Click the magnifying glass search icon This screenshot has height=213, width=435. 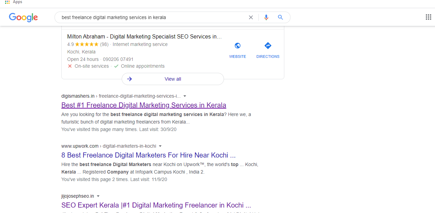(280, 17)
